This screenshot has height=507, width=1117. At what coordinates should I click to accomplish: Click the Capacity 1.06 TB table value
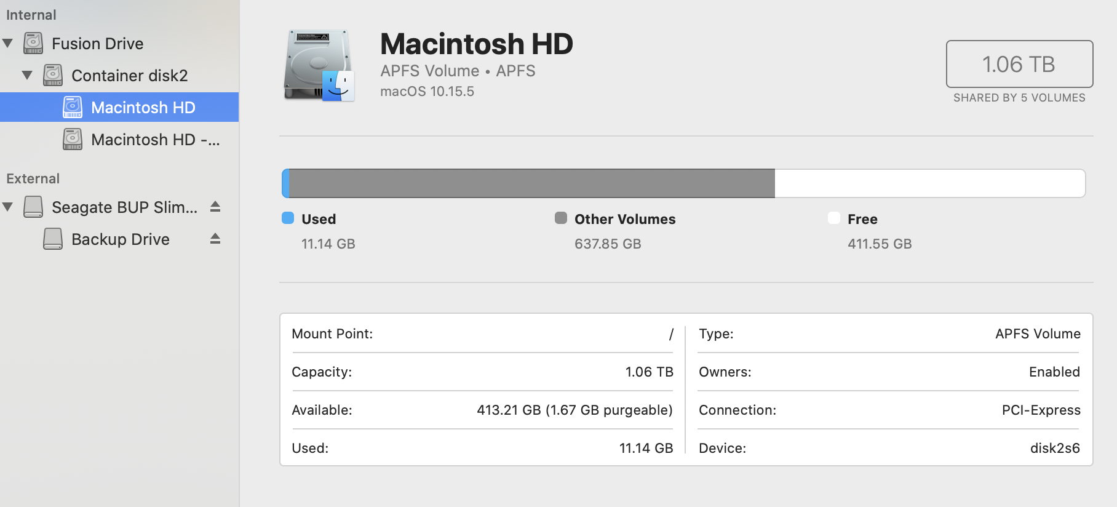pos(650,372)
